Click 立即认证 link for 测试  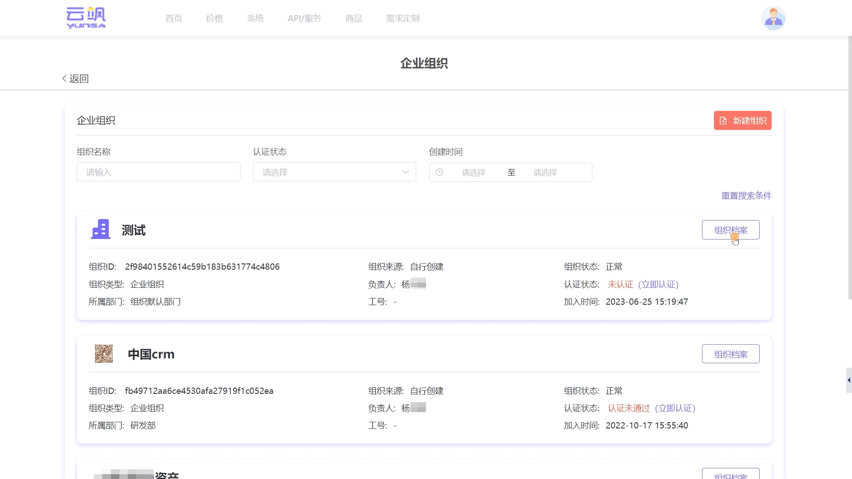[x=659, y=284]
